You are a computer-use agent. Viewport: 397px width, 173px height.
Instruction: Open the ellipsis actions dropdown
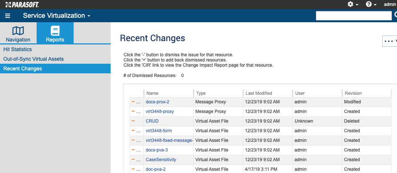390,41
